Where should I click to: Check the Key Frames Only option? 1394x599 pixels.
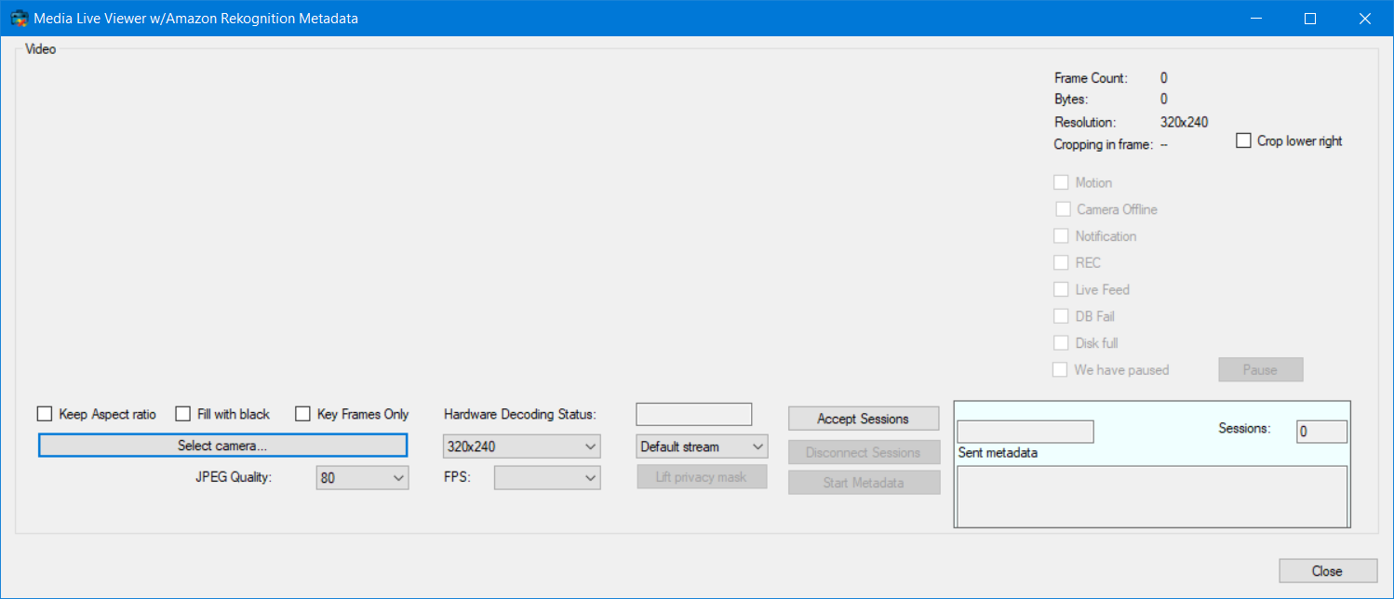coord(302,414)
